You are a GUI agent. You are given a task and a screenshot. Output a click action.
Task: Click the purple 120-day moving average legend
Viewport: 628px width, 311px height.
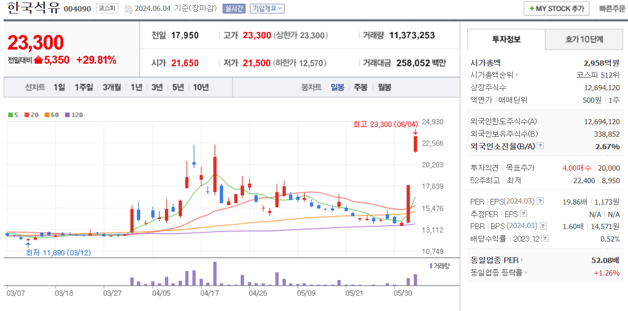(x=75, y=115)
